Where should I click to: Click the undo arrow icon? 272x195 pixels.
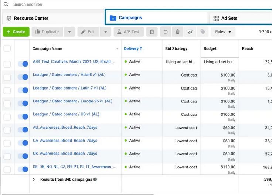click(x=165, y=32)
